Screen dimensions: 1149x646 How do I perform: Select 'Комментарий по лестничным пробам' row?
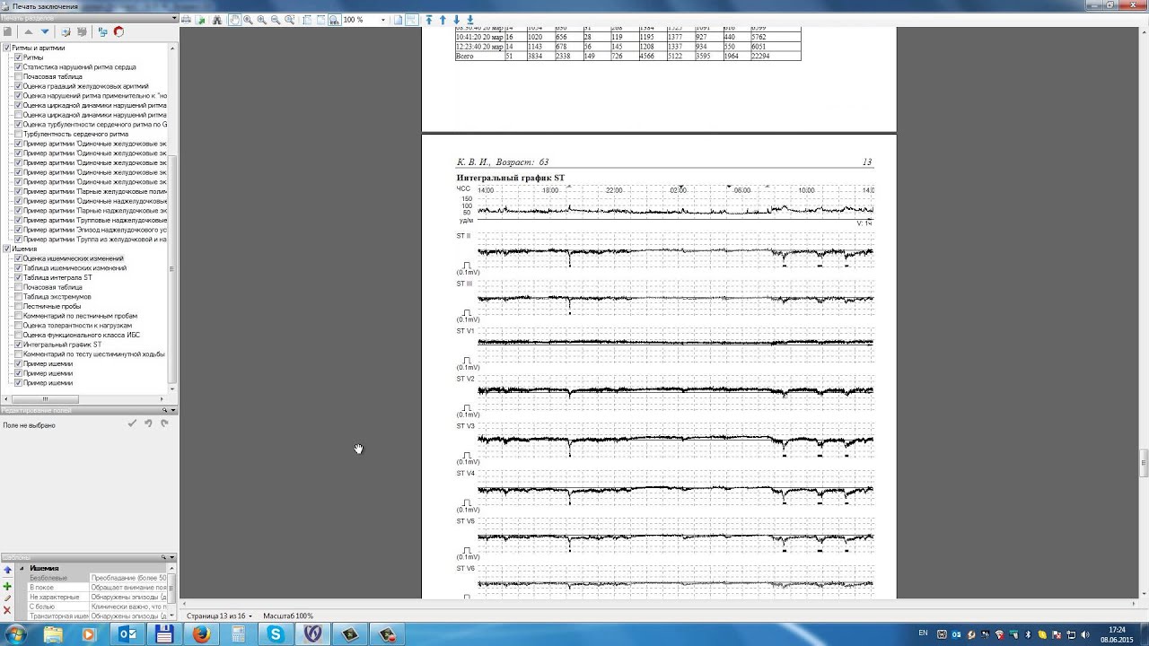click(x=81, y=316)
